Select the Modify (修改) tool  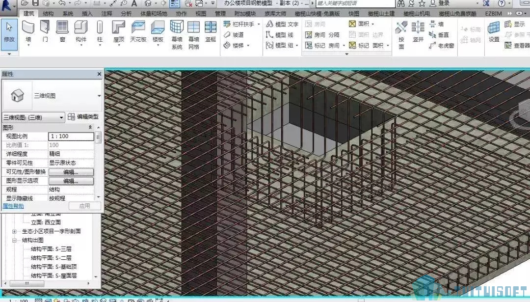(9, 34)
